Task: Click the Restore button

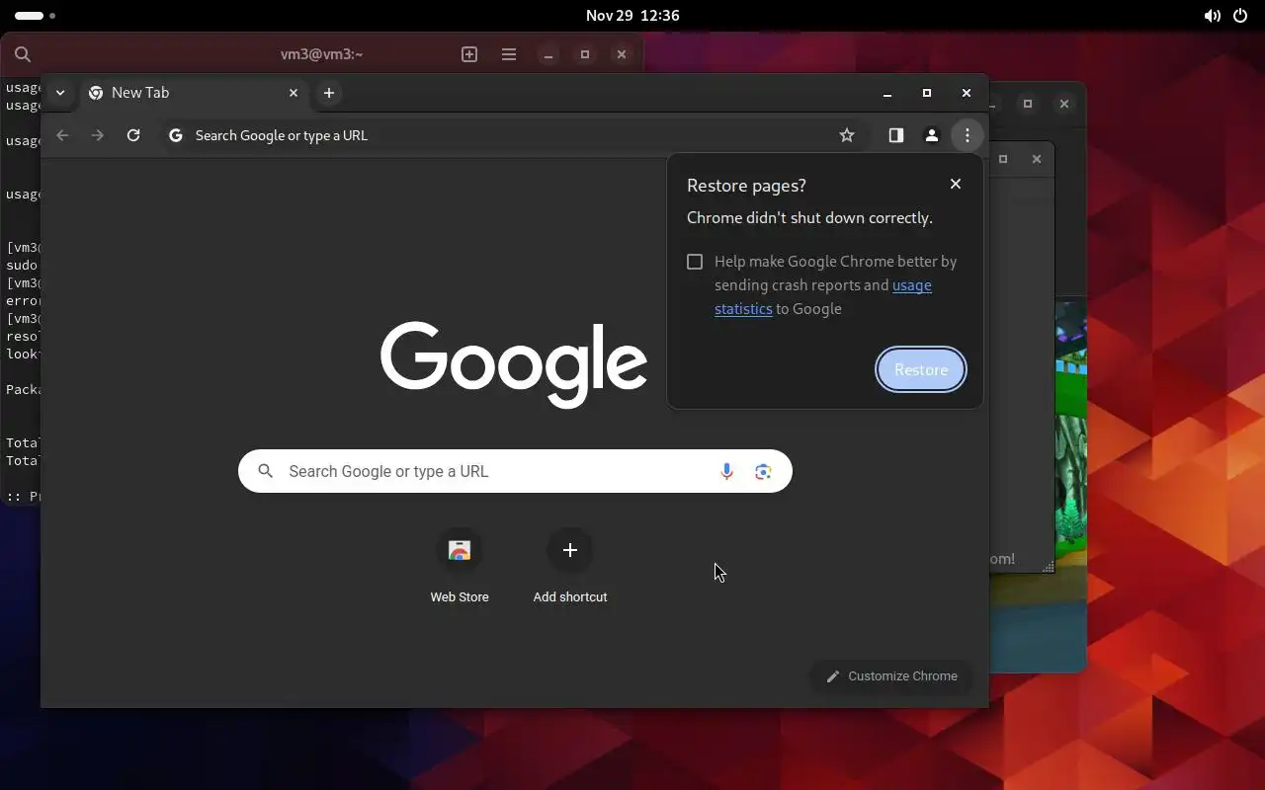Action: pos(920,369)
